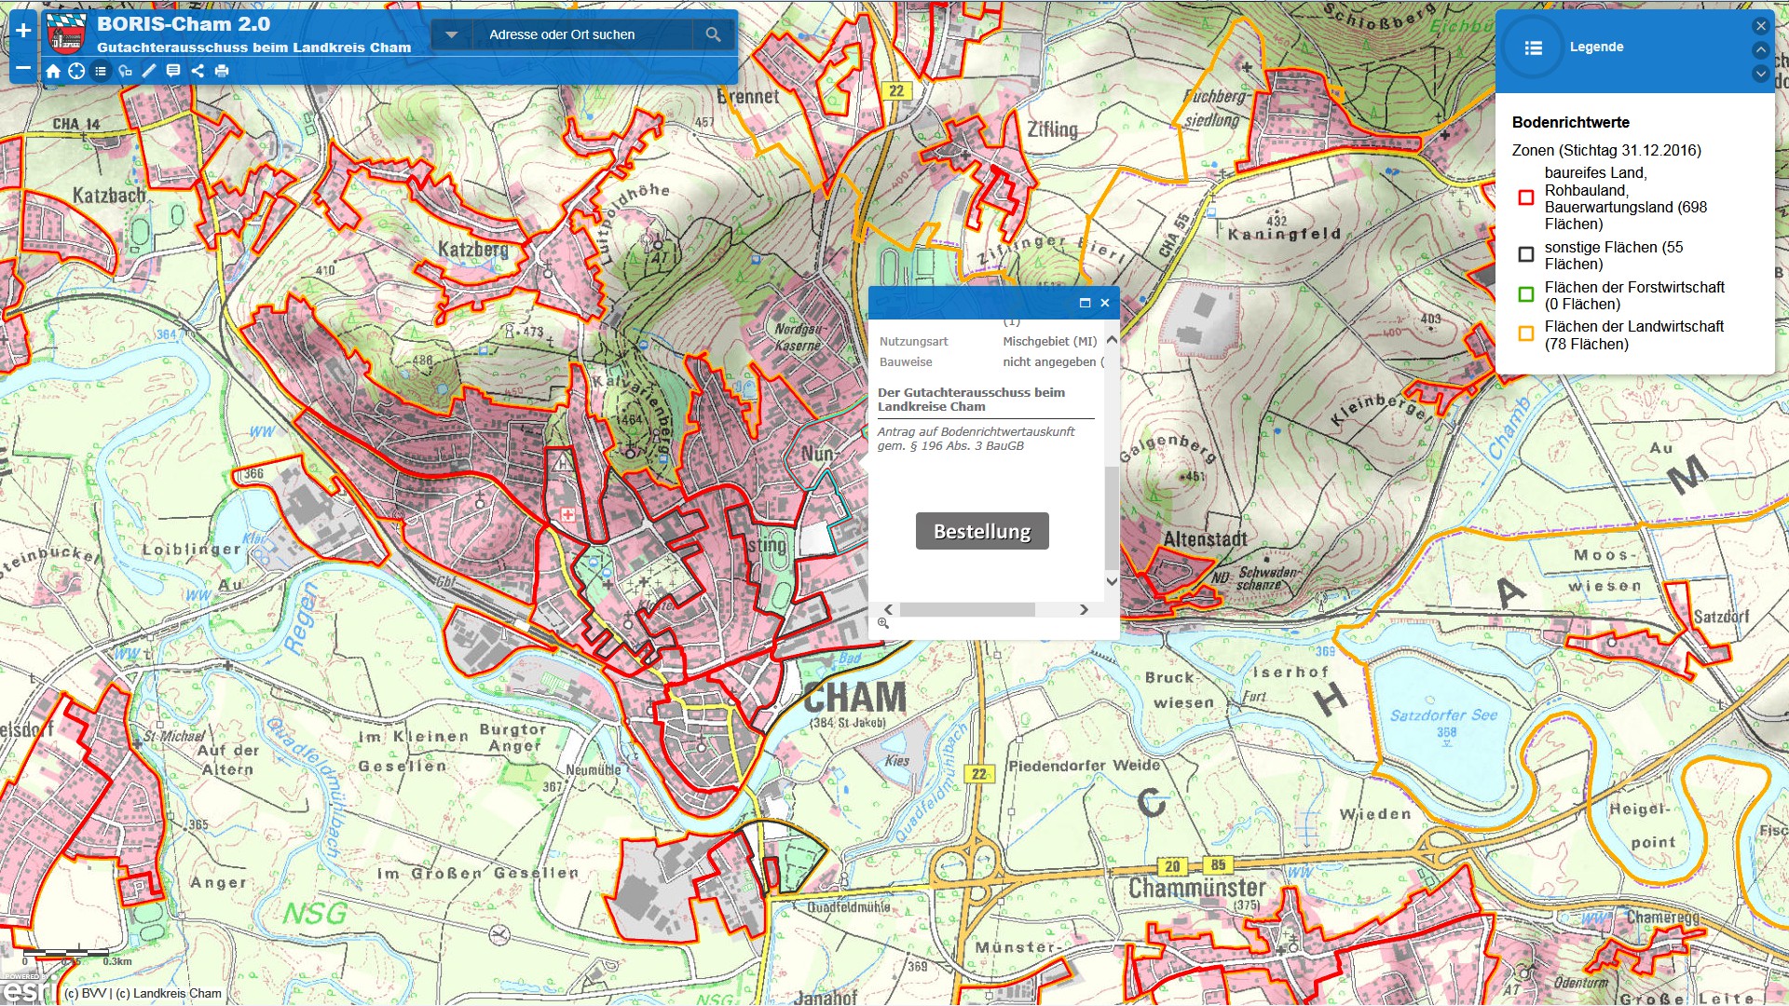This screenshot has width=1789, height=1006.
Task: Click the round Legende panel list icon
Action: [x=1533, y=47]
